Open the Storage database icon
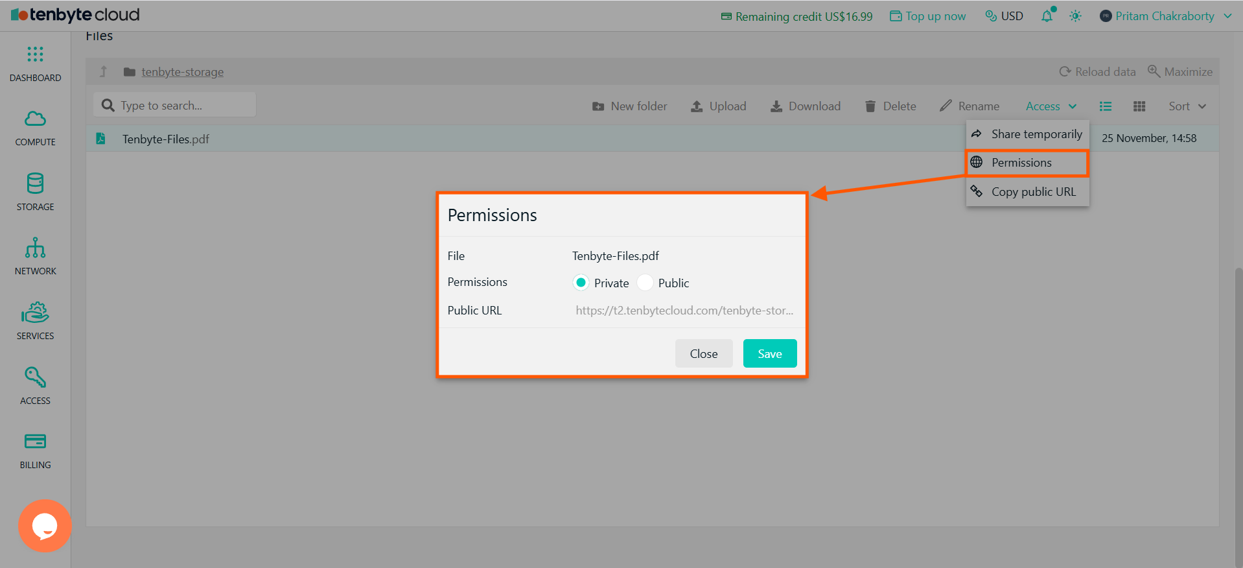 click(35, 183)
